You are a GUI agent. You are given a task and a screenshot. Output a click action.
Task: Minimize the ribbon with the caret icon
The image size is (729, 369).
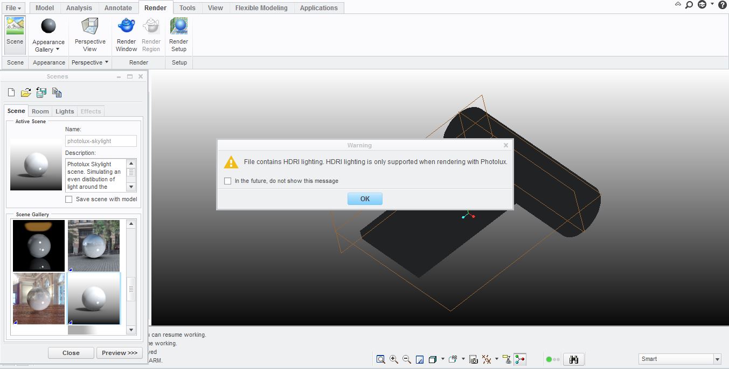tap(678, 4)
